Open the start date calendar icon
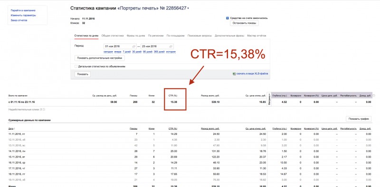The width and height of the screenshot is (380, 187). (x=134, y=46)
